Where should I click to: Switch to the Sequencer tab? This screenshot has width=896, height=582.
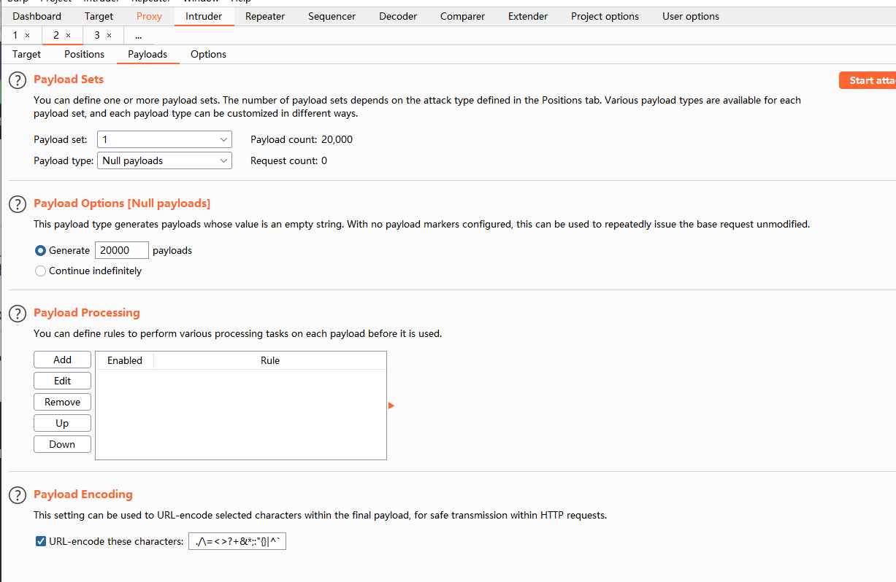point(332,16)
